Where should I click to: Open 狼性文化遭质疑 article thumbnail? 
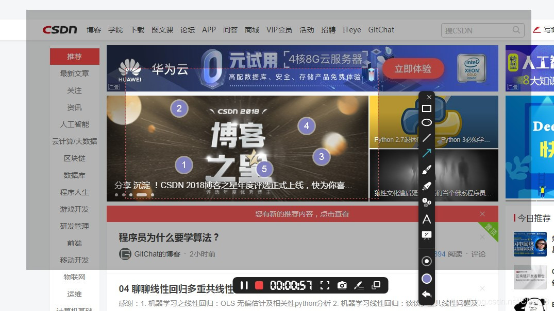tap(434, 175)
